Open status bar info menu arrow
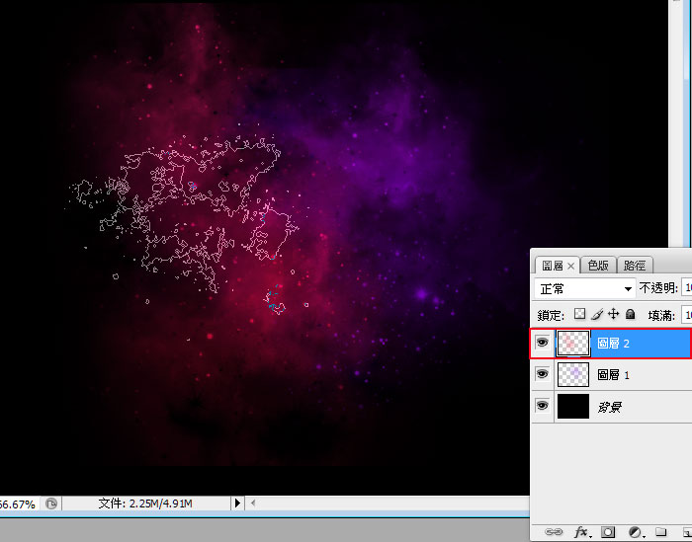The image size is (692, 542). click(237, 503)
